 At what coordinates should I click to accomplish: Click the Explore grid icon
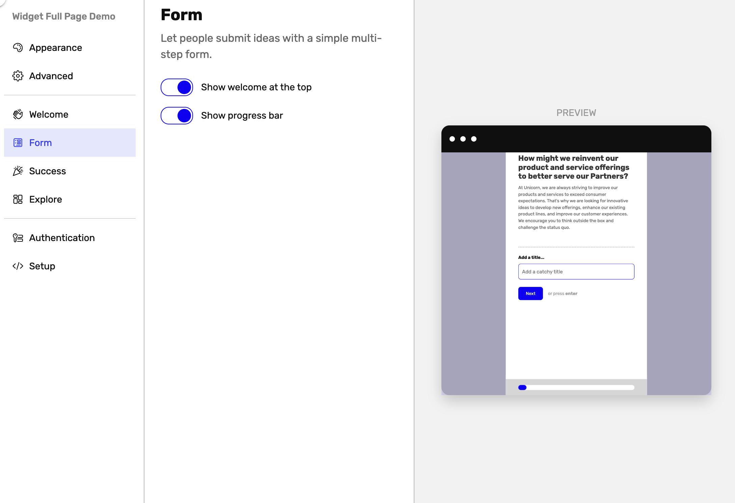[18, 199]
